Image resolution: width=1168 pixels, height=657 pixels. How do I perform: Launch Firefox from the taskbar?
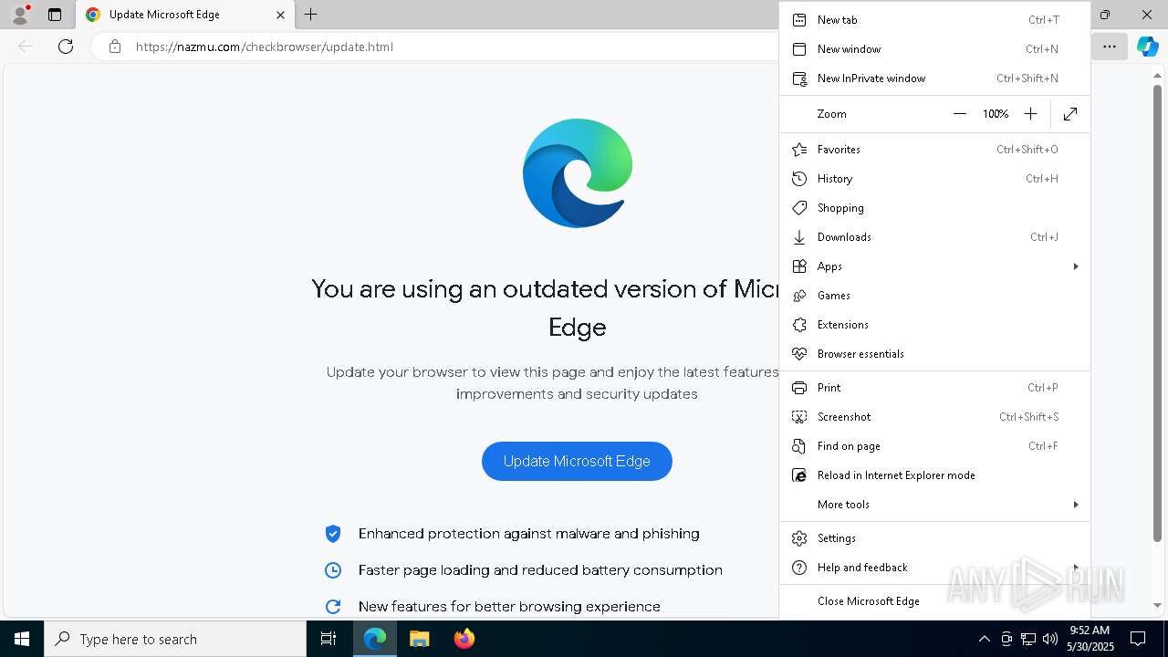(464, 639)
